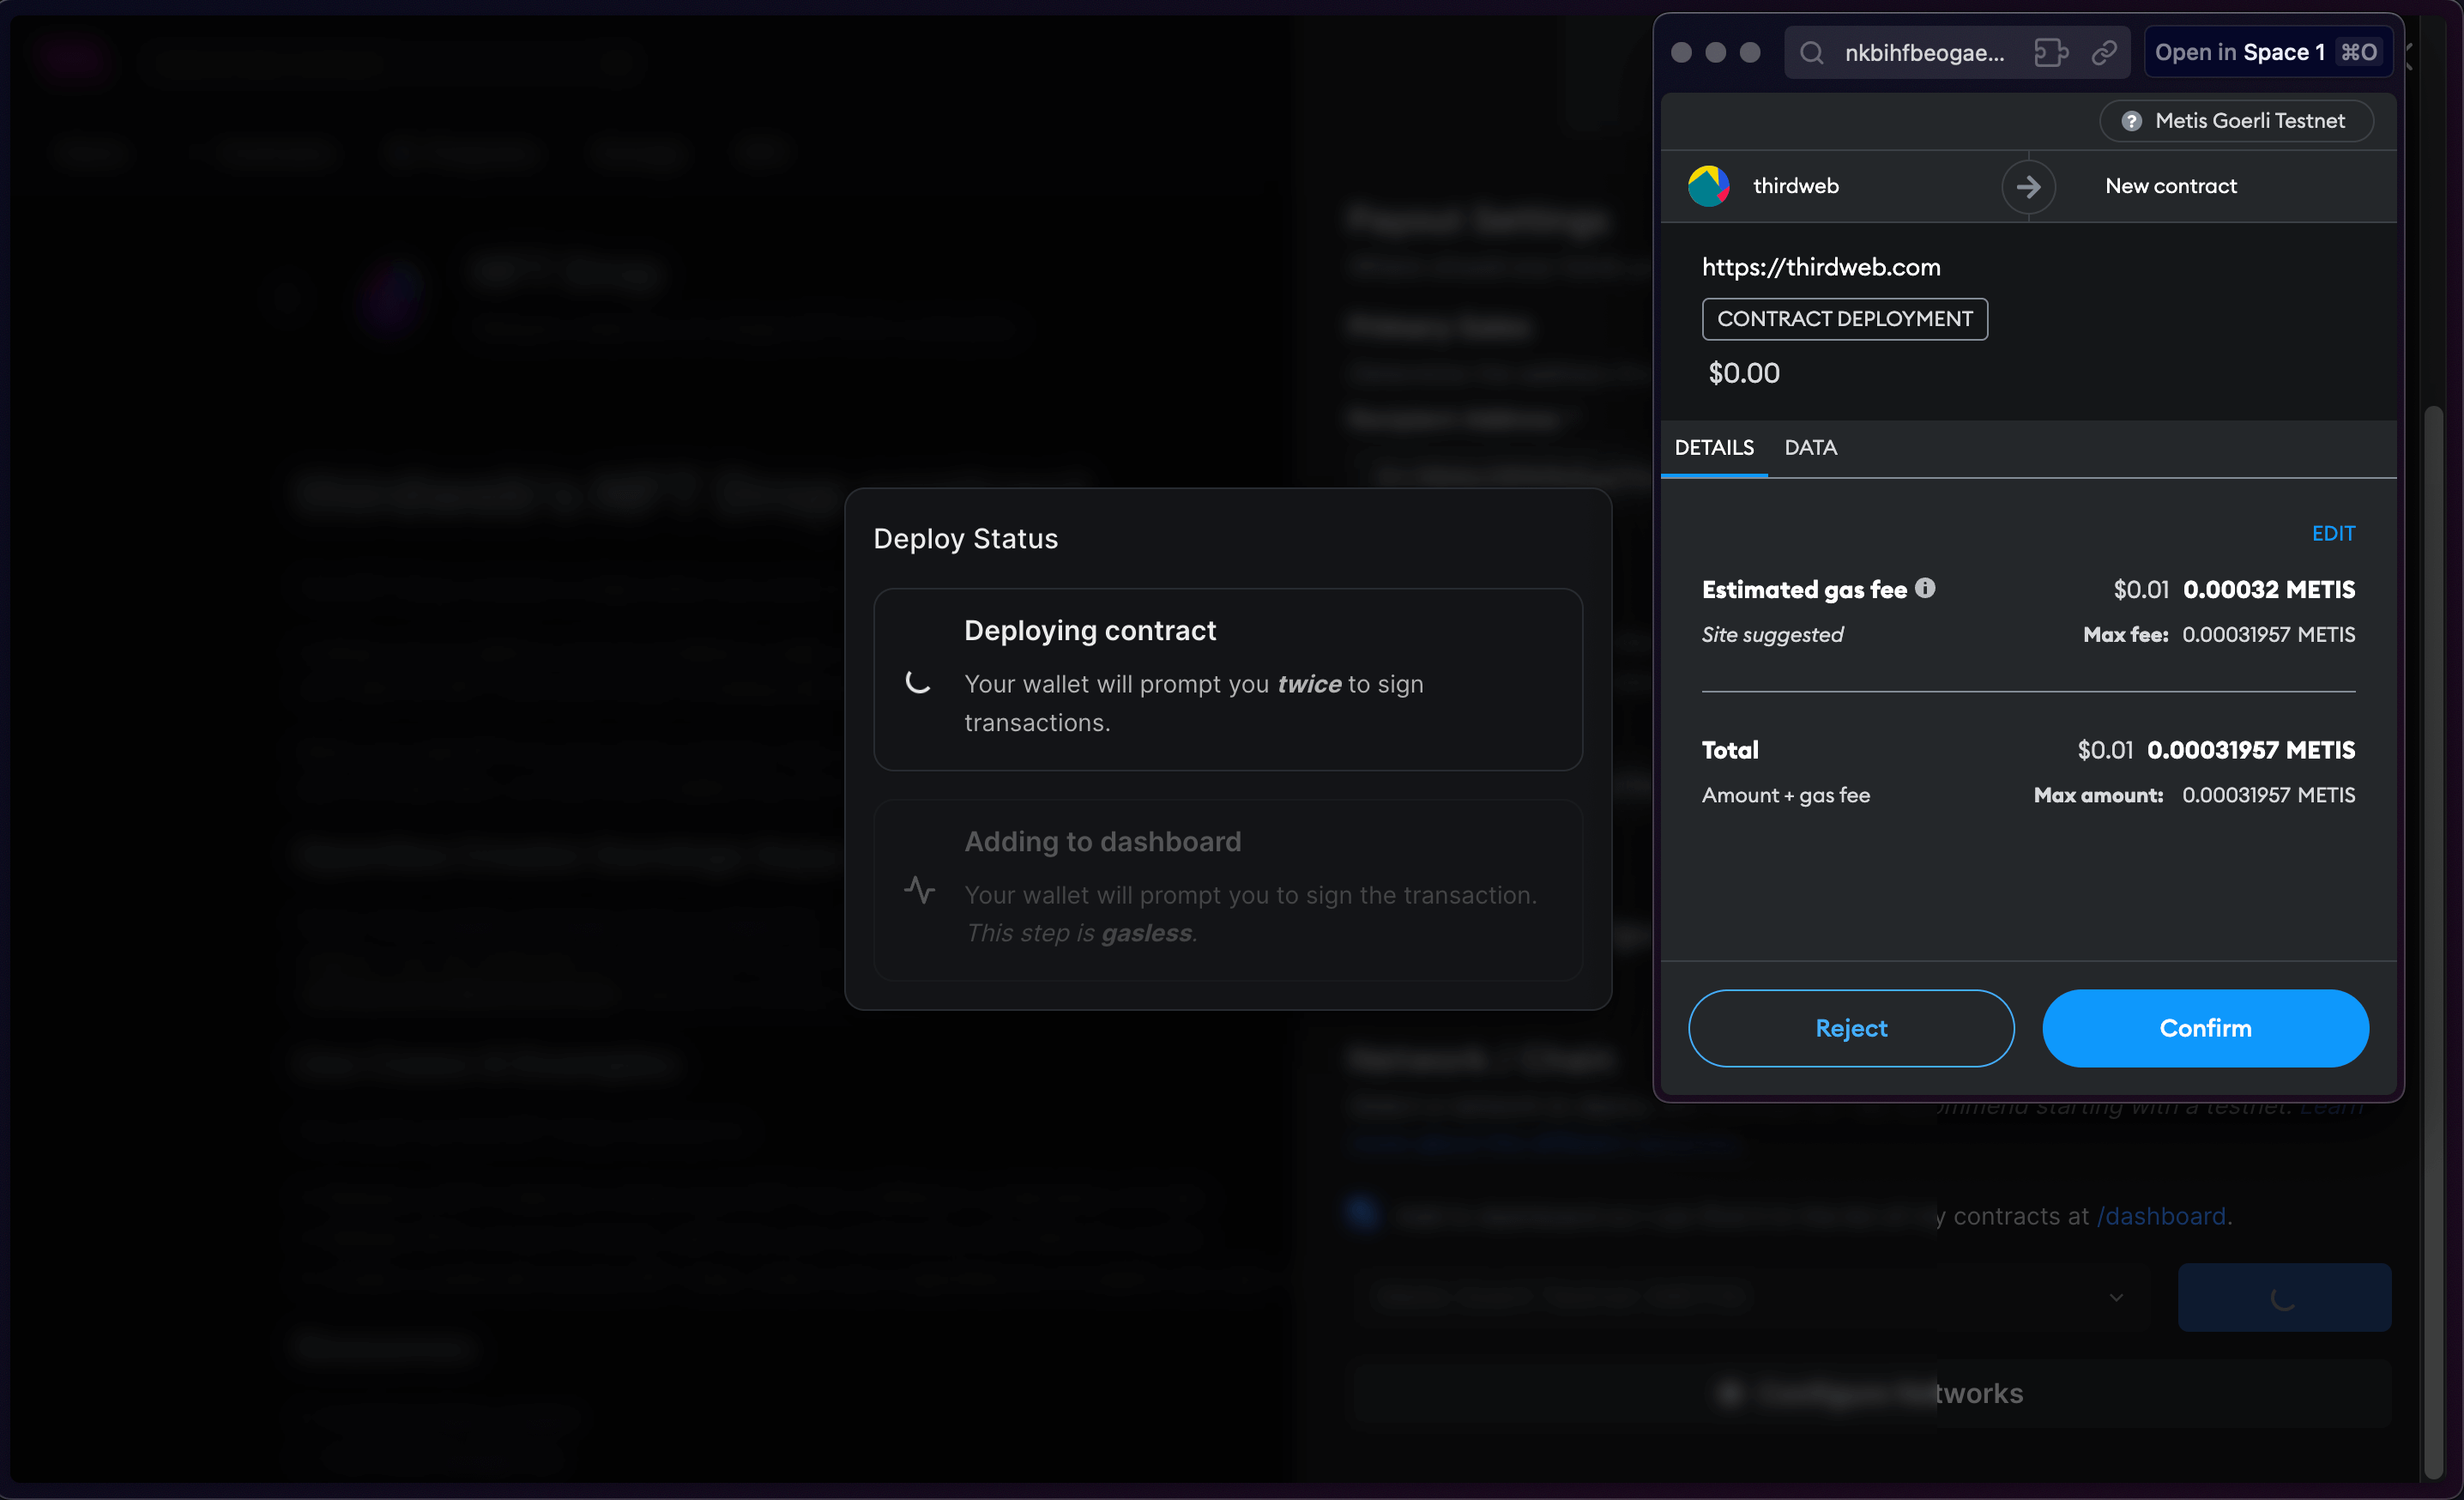Click the loading progress indicator button
Image resolution: width=2464 pixels, height=1500 pixels.
point(2285,1296)
